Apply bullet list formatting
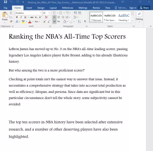 tap(54, 13)
